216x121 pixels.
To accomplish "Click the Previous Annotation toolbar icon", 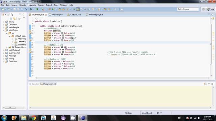I will 99,9.
